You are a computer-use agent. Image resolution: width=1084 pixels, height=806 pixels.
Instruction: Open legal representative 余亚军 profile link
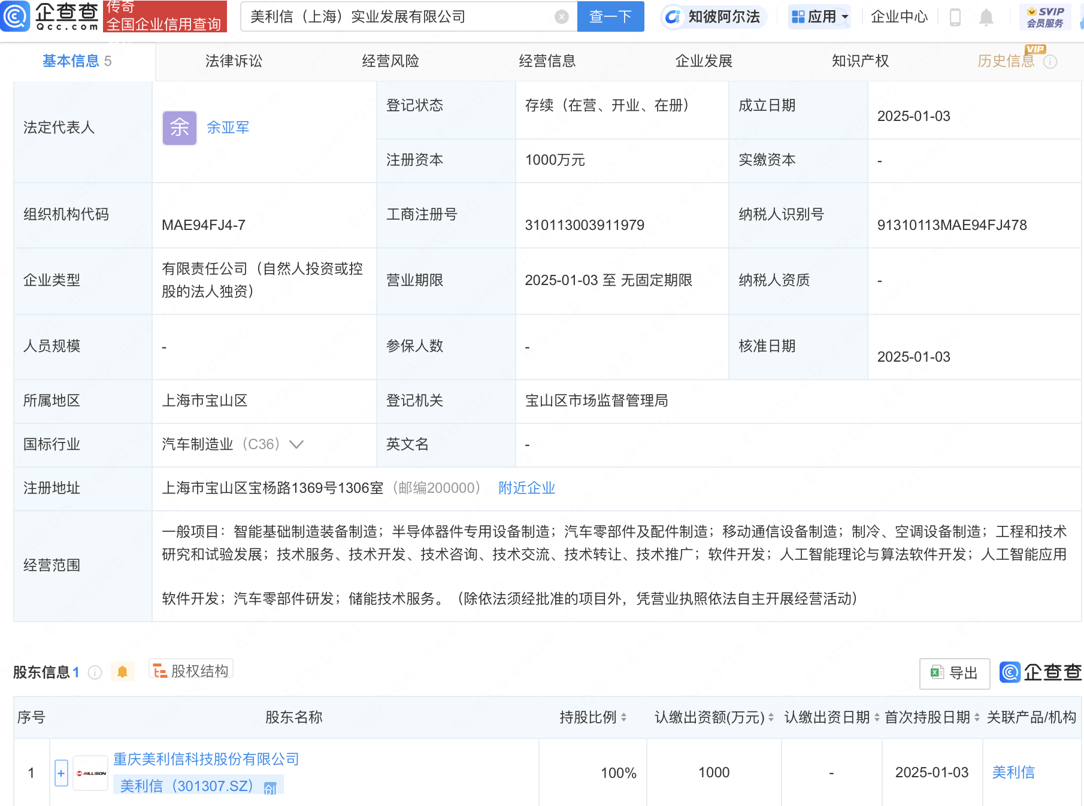pos(228,128)
